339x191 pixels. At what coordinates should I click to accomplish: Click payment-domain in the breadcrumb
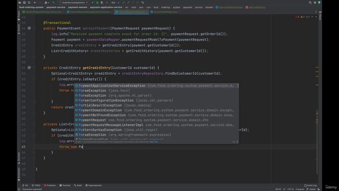point(78,7)
